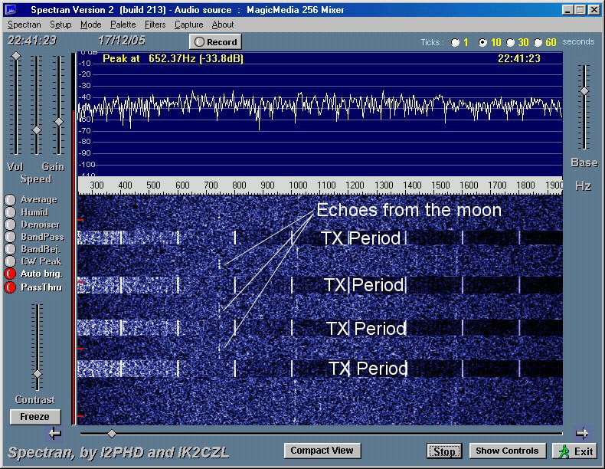Switch to Compact View

click(x=322, y=451)
